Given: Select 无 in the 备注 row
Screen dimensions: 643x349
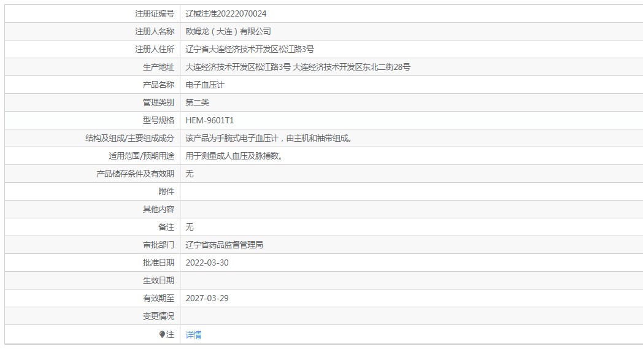Looking at the screenshot, I should coord(190,227).
